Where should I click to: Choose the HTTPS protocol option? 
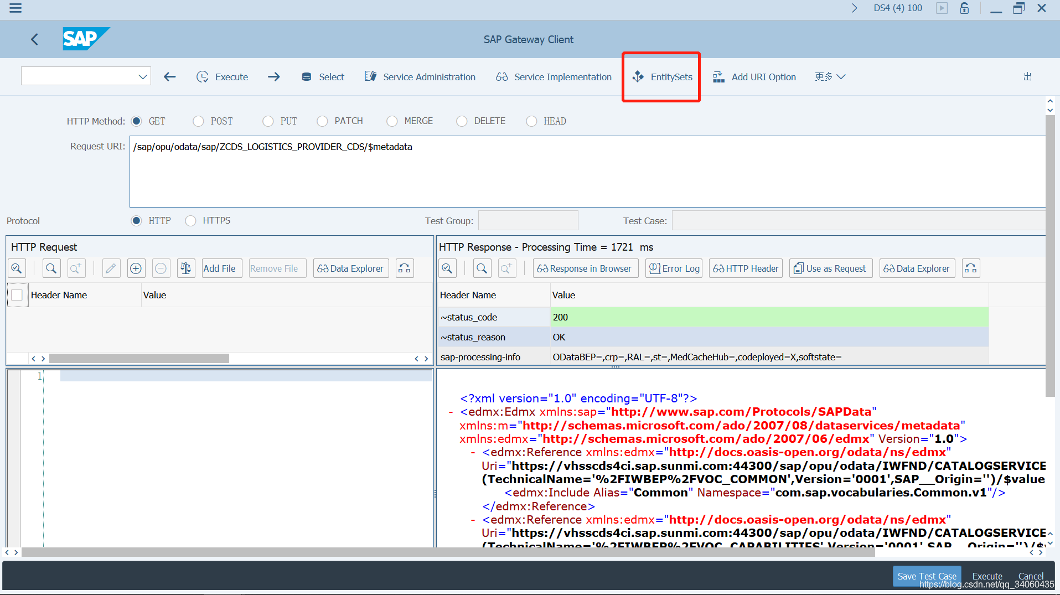click(190, 221)
